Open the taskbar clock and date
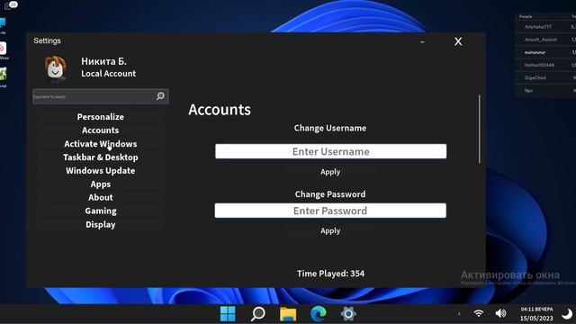The image size is (576, 324). (536, 314)
